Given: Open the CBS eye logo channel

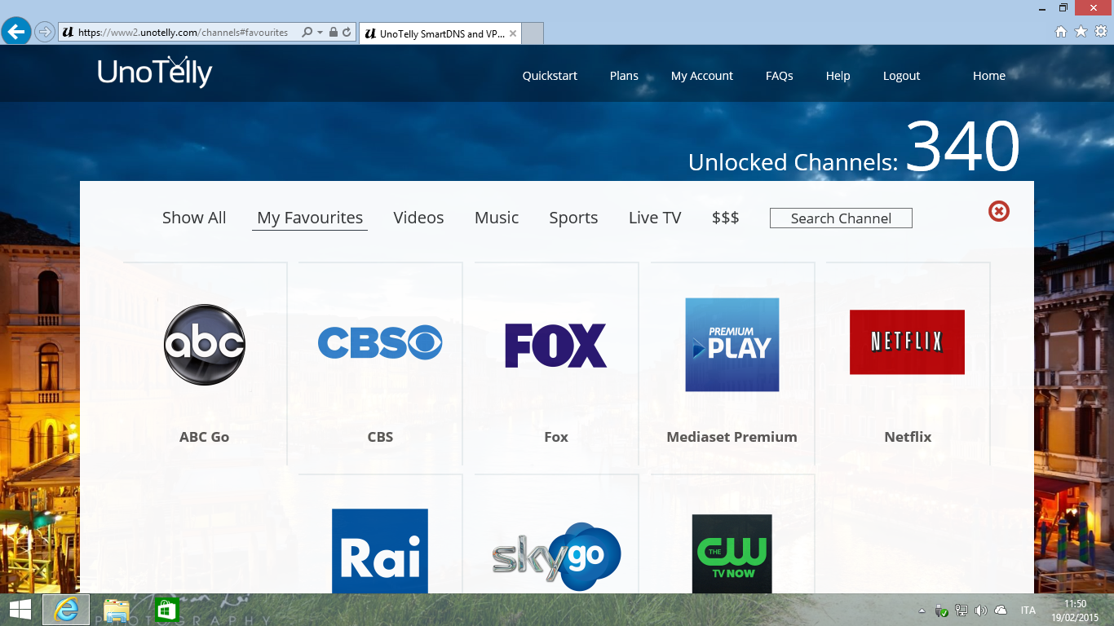Looking at the screenshot, I should coord(380,342).
